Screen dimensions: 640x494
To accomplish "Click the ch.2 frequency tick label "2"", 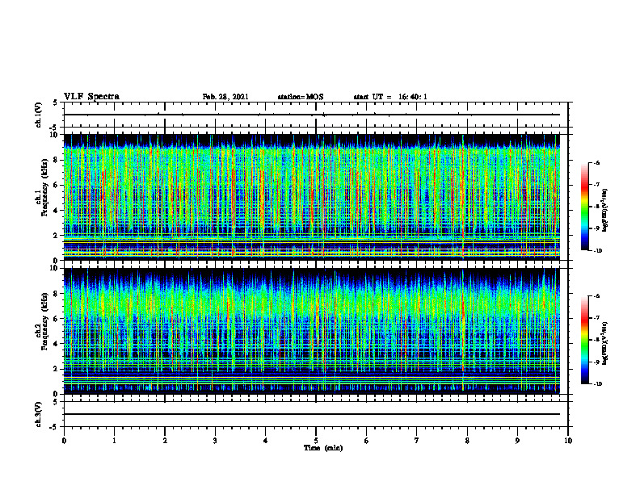I will click(57, 369).
